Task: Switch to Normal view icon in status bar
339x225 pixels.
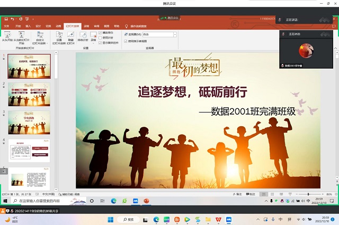Action: (264, 194)
